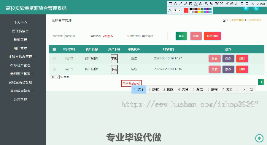The width and height of the screenshot is (267, 145).
Task: Start screen recording with the record icon
Action: click(232, 4)
